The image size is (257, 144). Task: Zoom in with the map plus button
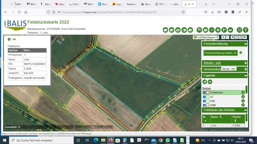pos(223,37)
